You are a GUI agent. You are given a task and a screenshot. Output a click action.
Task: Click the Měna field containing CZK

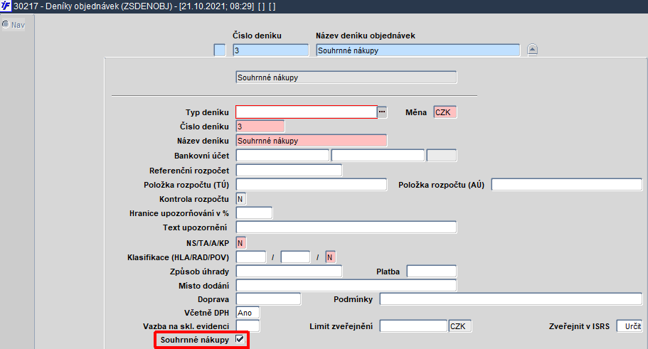445,112
